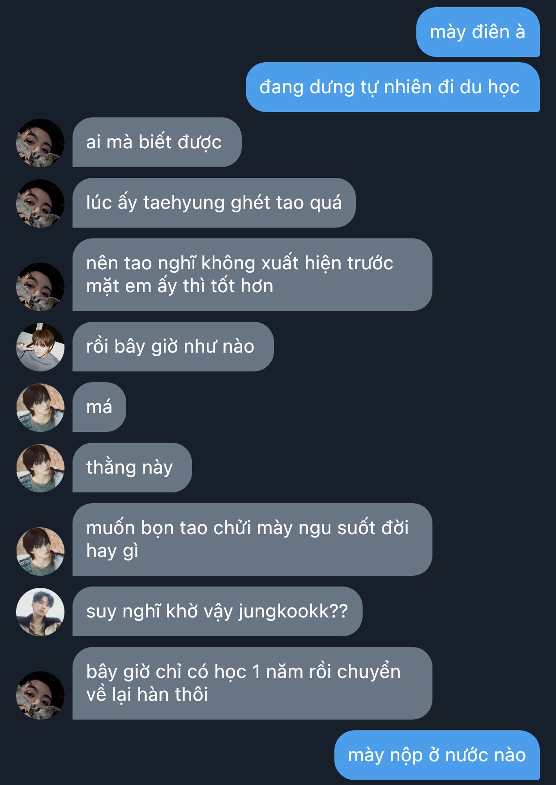Image resolution: width=556 pixels, height=785 pixels.
Task: Select the 'đang dưng tự nhiên đi du học' bubble
Action: (x=393, y=87)
